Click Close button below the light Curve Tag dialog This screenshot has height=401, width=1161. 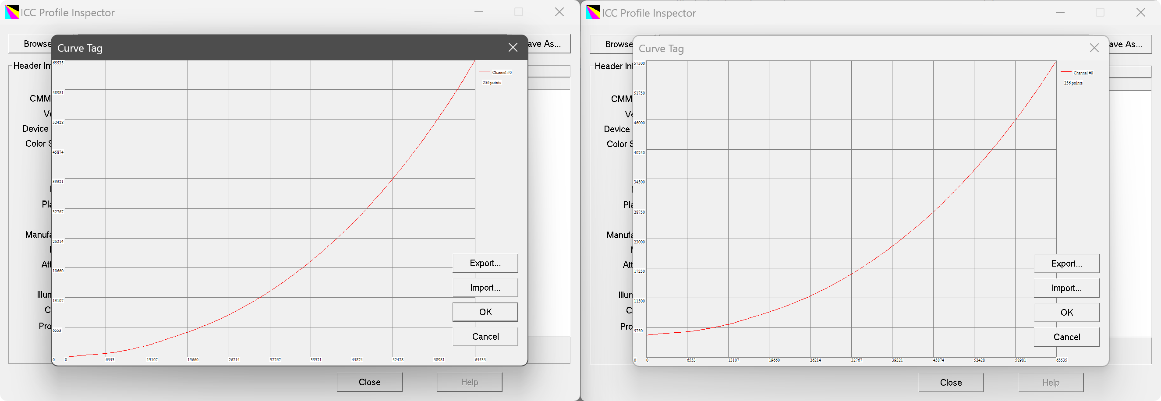click(951, 383)
